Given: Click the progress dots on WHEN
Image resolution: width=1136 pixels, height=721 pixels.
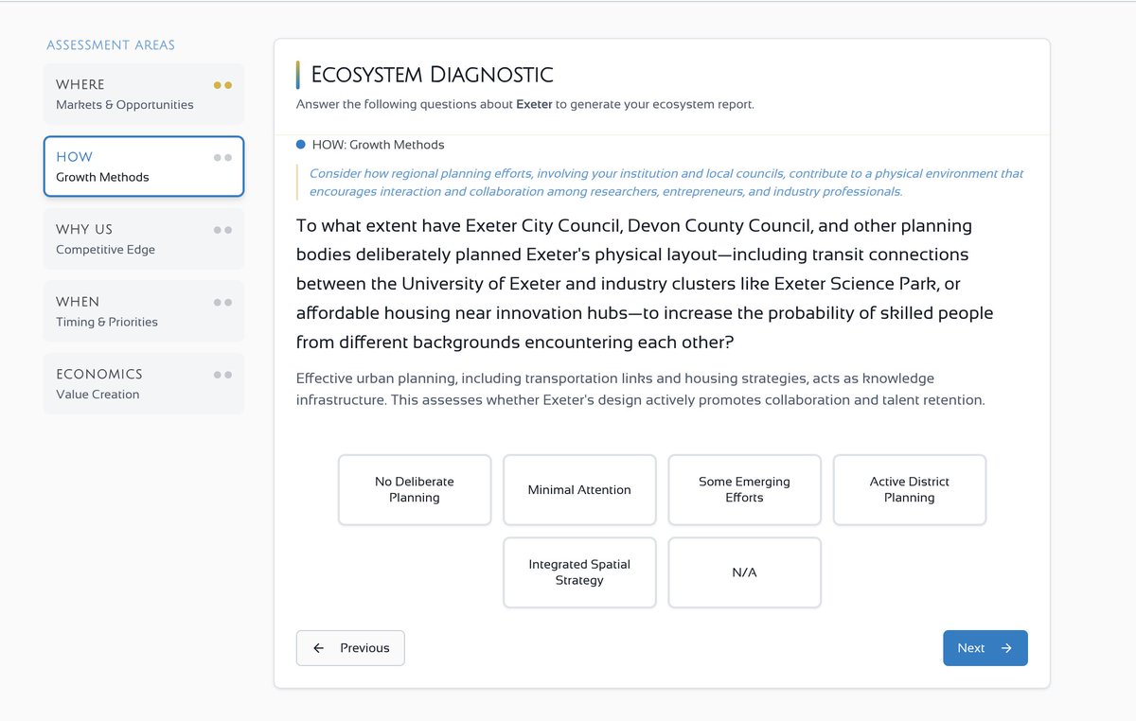Looking at the screenshot, I should (x=222, y=303).
